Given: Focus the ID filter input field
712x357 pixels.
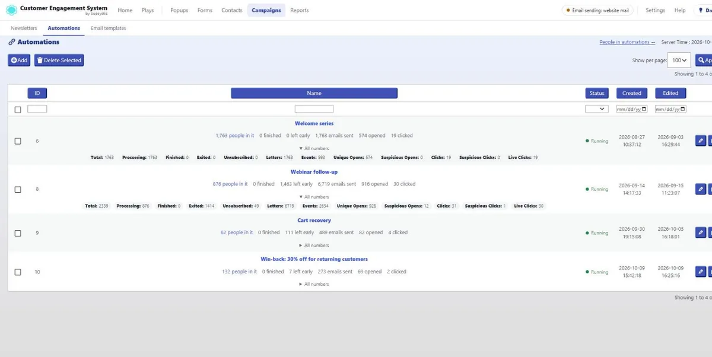Looking at the screenshot, I should pyautogui.click(x=37, y=109).
